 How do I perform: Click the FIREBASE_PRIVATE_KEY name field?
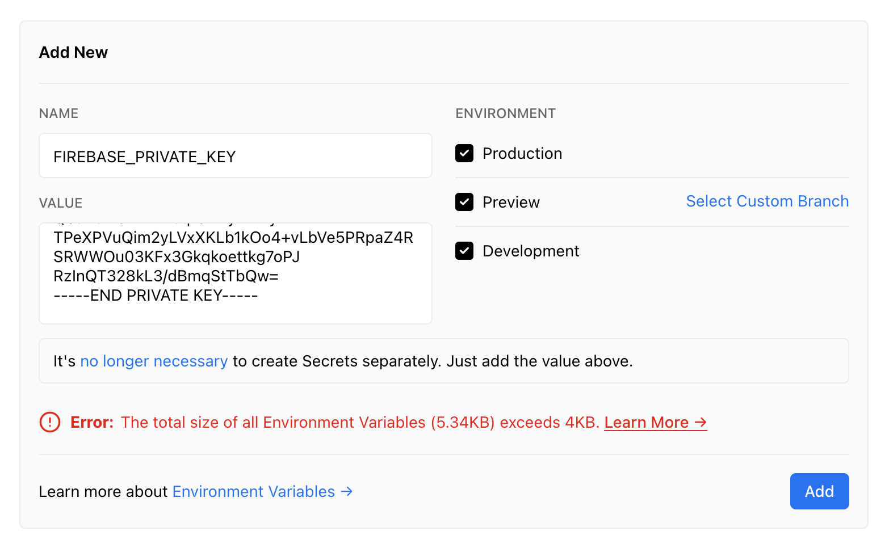click(x=236, y=155)
